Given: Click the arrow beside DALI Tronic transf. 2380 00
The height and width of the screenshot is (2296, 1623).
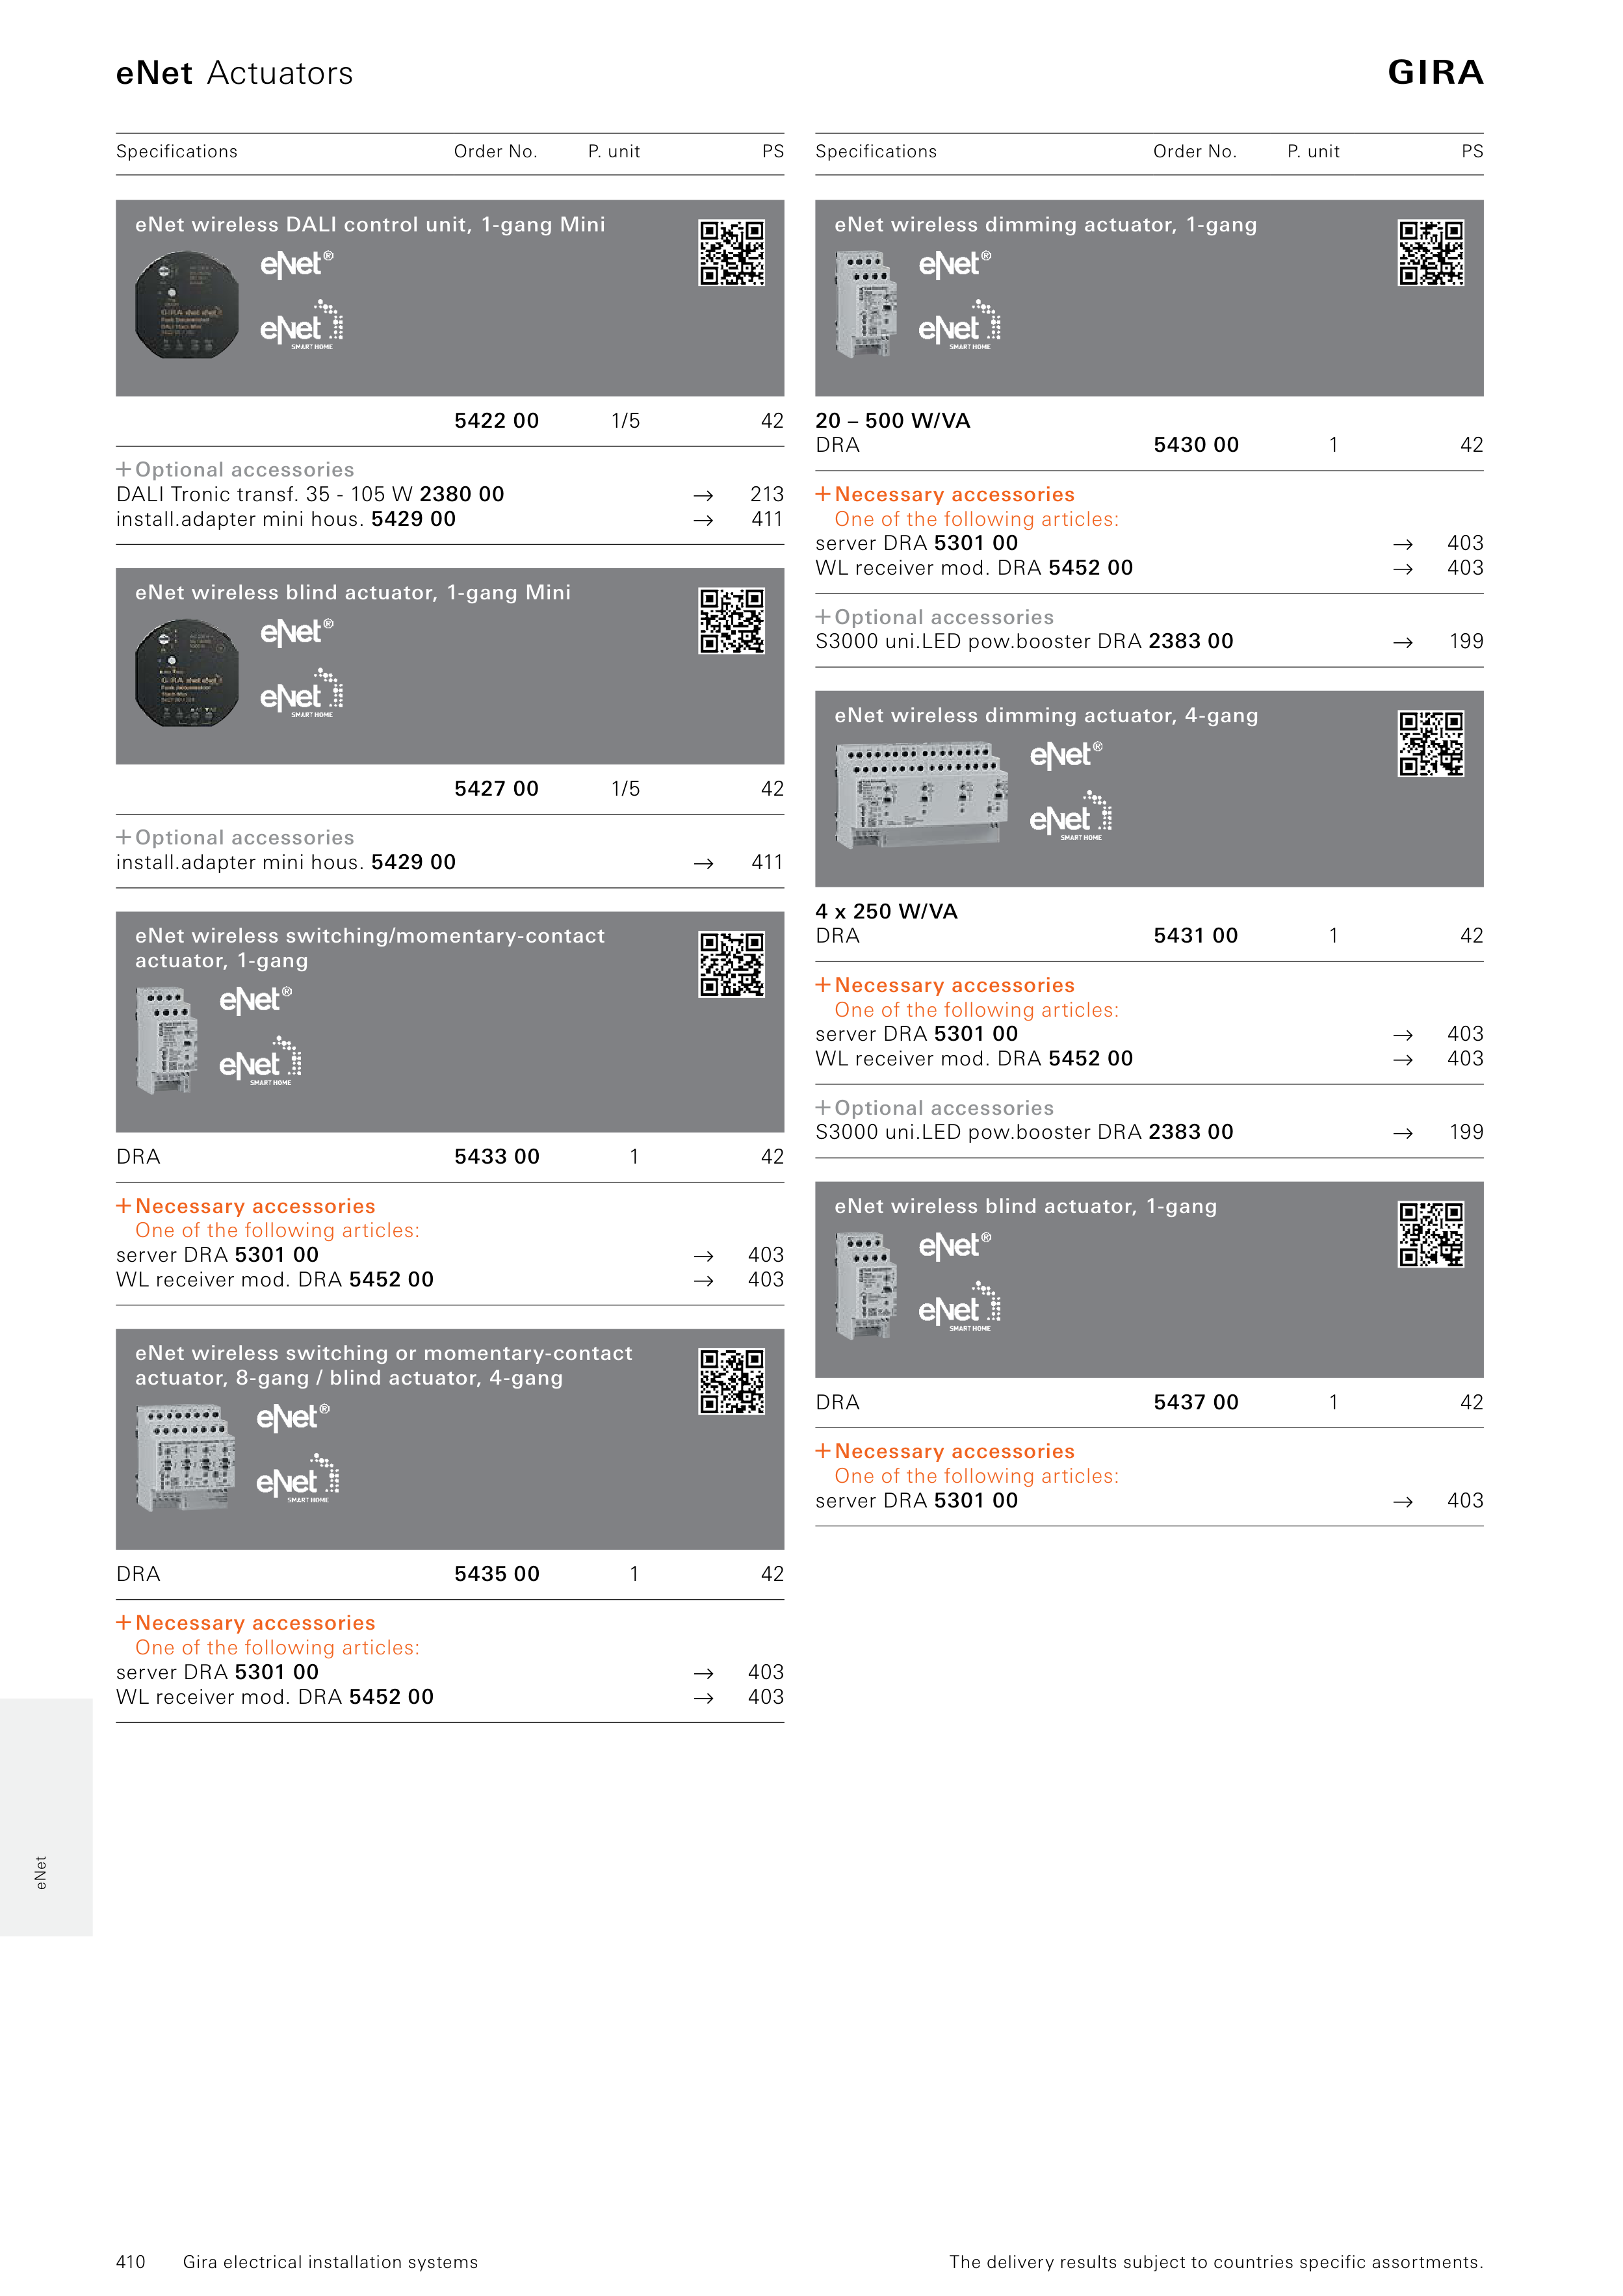Looking at the screenshot, I should 703,496.
